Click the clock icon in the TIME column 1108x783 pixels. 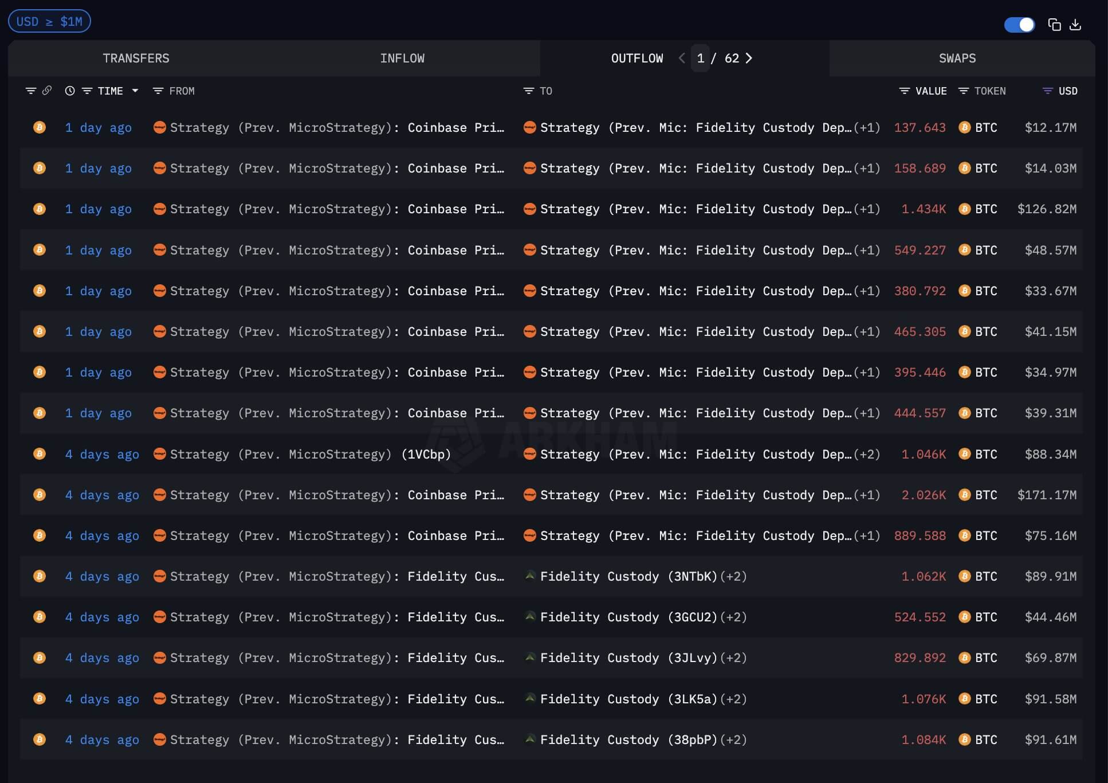point(69,91)
